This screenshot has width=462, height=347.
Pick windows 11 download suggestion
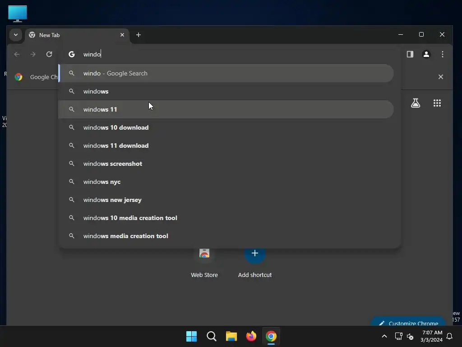coord(226,145)
